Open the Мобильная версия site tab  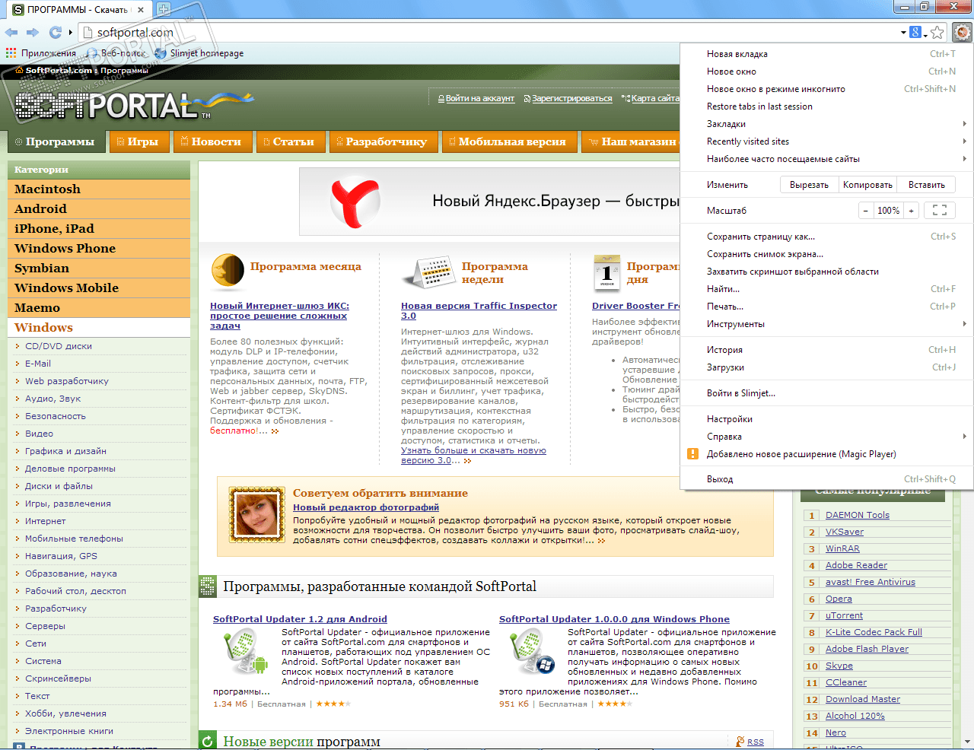pos(508,142)
